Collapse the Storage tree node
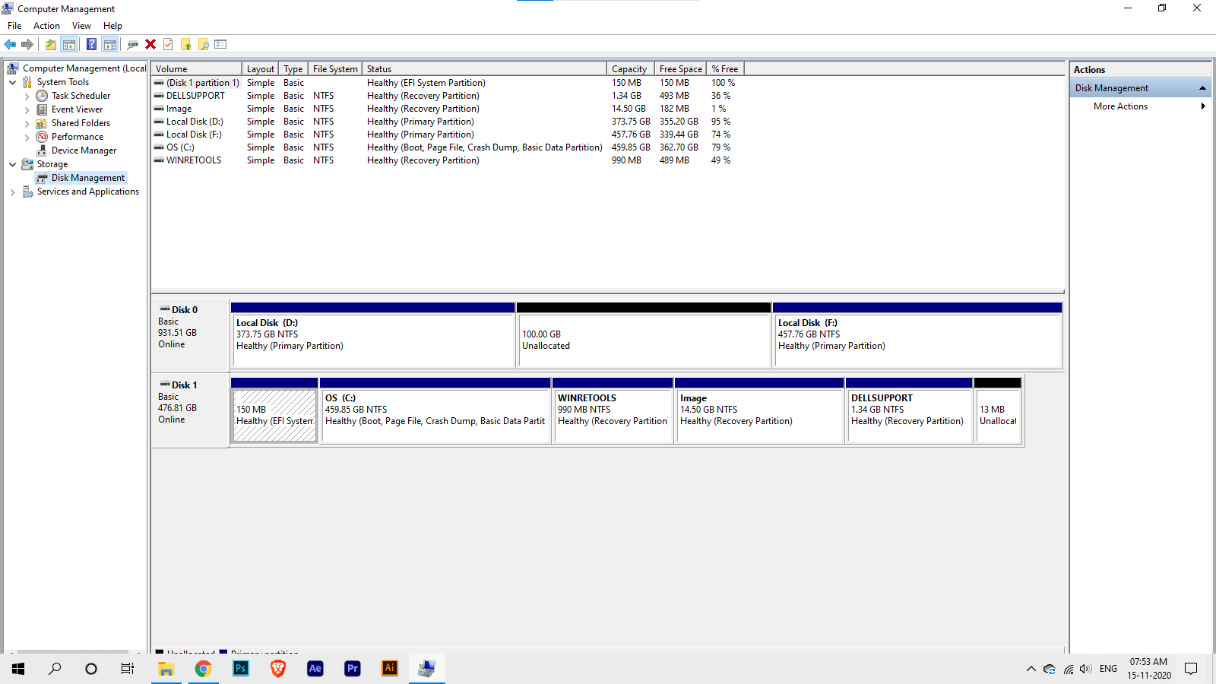Screen dimensions: 1216x684 click(x=12, y=164)
